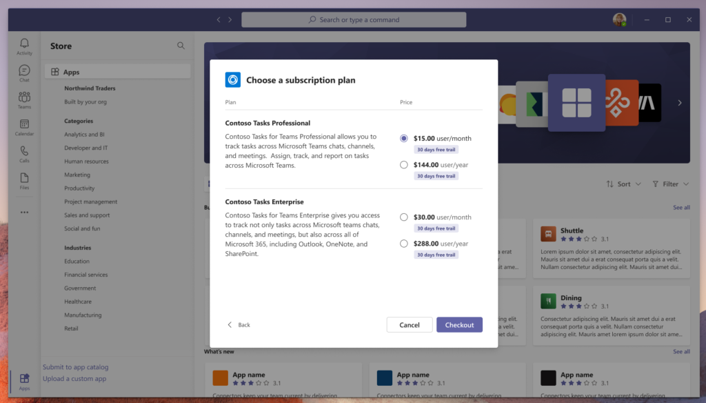Click the forward navigation arrow in title bar
Screen dimensions: 706x403
(x=230, y=20)
